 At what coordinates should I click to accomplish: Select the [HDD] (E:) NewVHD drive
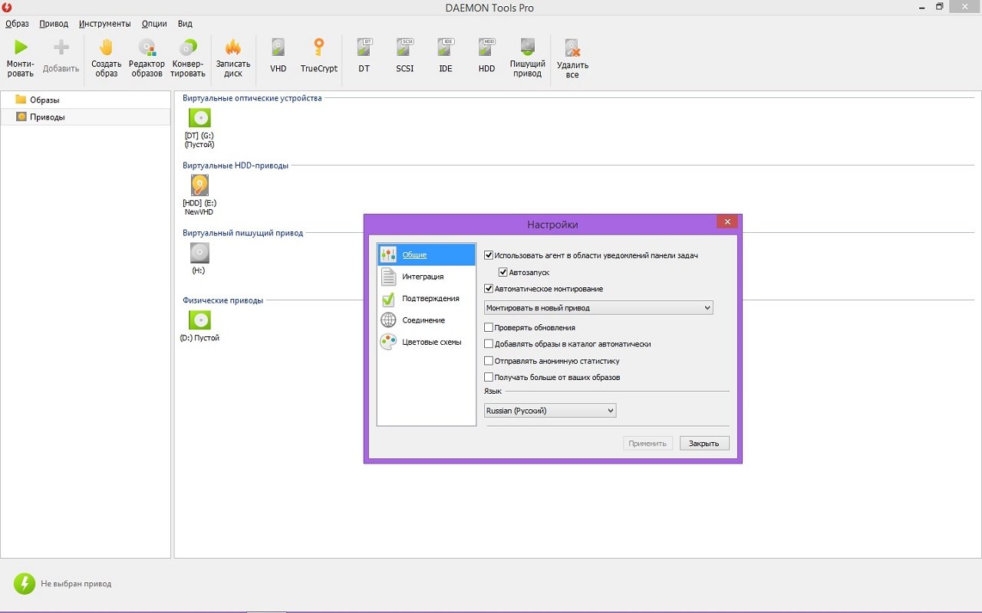(199, 185)
